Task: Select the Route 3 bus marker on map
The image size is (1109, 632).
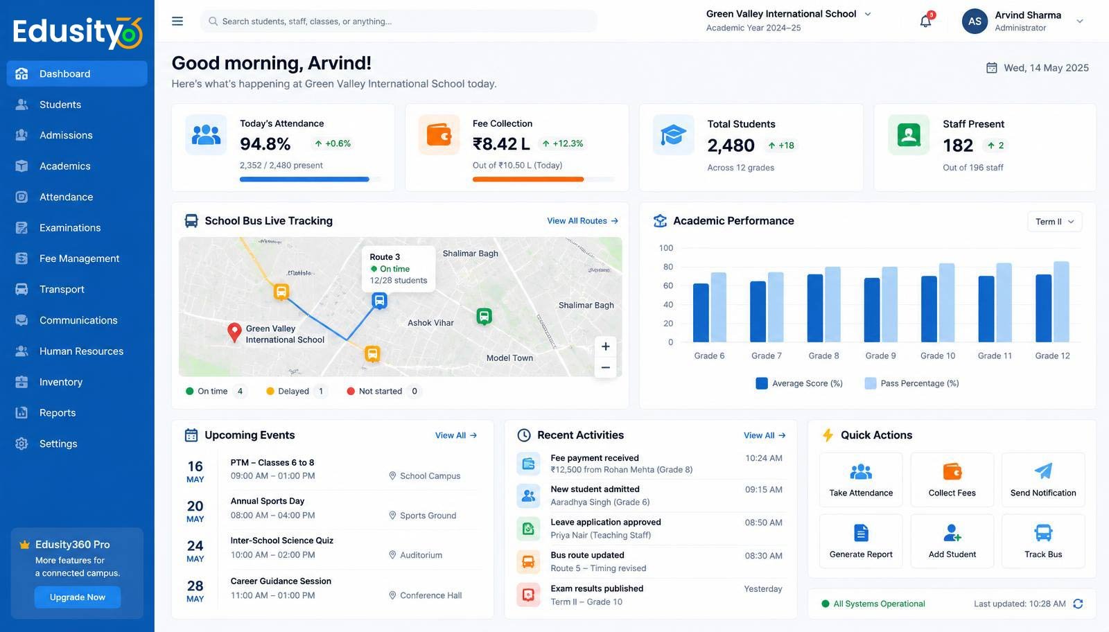Action: tap(379, 301)
